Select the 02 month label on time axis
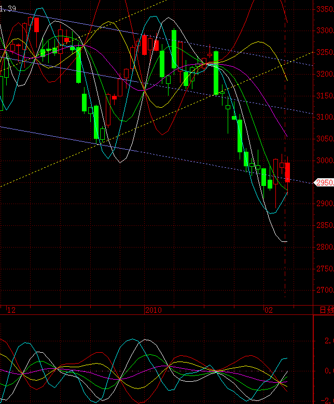The width and height of the screenshot is (334, 404). 269,310
